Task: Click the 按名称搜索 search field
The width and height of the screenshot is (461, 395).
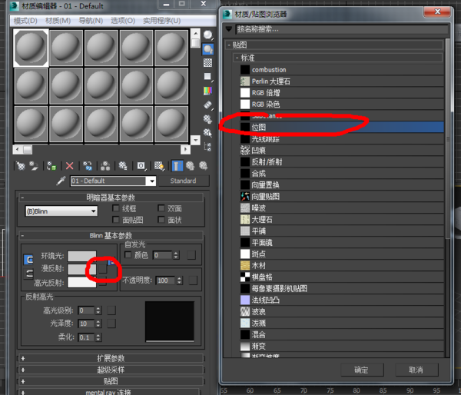Action: pos(342,29)
